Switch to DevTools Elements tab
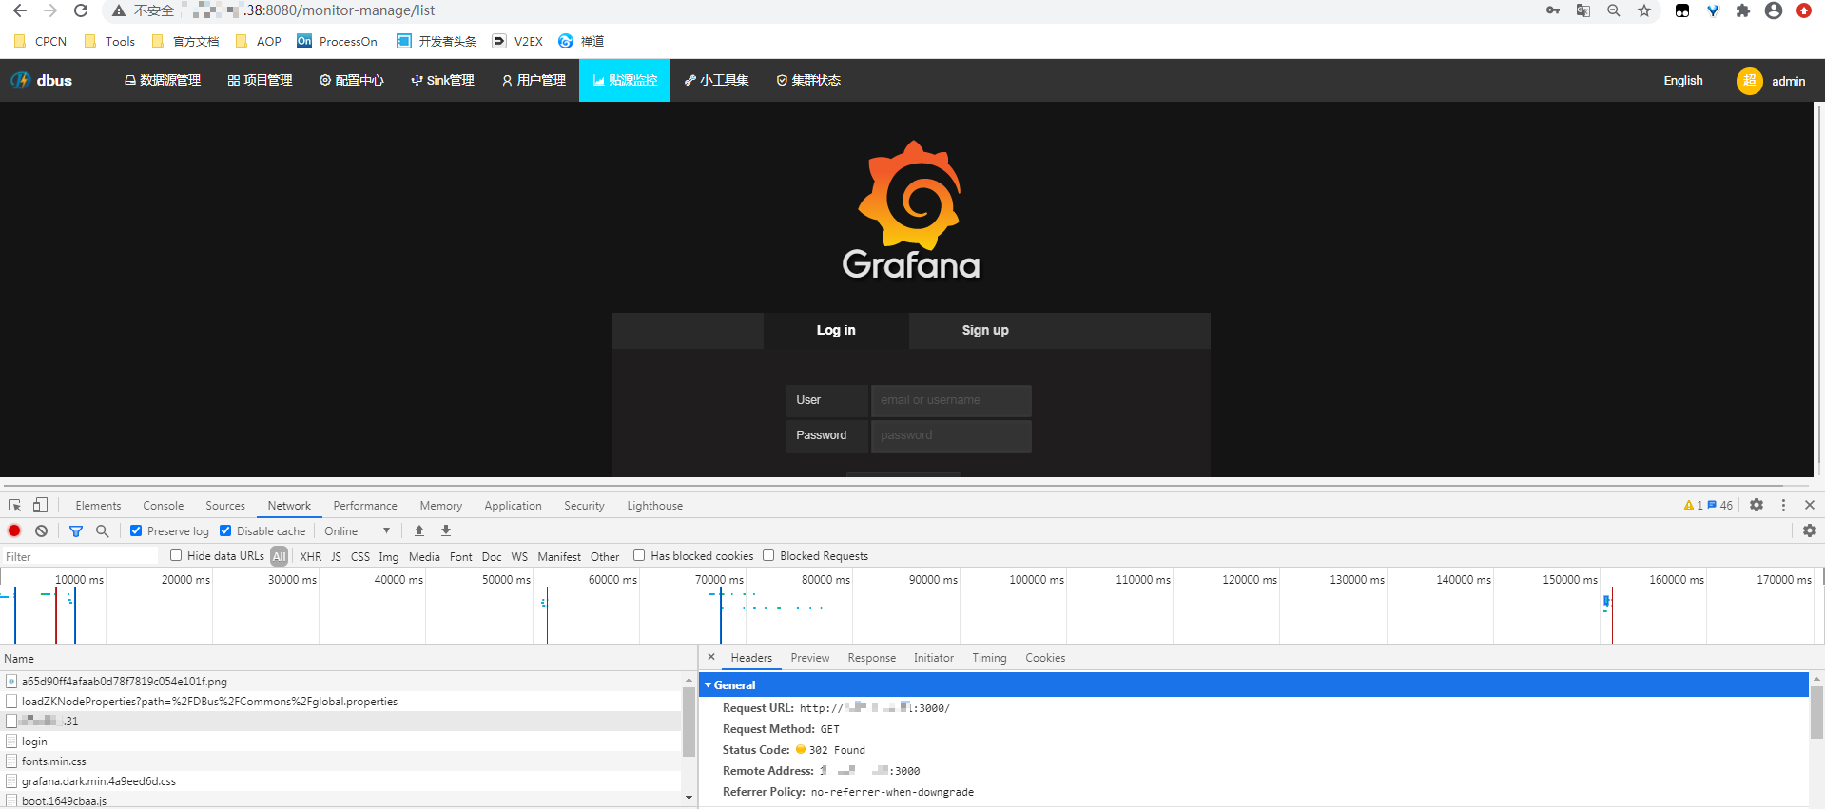Screen dimensions: 1825x809 98,506
